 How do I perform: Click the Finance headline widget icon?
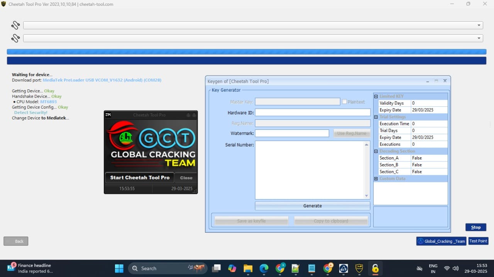tap(10, 267)
